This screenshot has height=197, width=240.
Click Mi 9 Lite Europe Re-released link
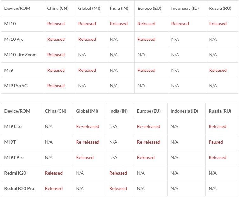(x=149, y=126)
